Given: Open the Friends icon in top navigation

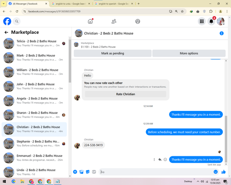Looking at the screenshot, I should pos(114,21).
